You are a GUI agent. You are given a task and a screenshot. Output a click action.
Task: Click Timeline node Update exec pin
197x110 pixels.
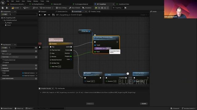71,47
